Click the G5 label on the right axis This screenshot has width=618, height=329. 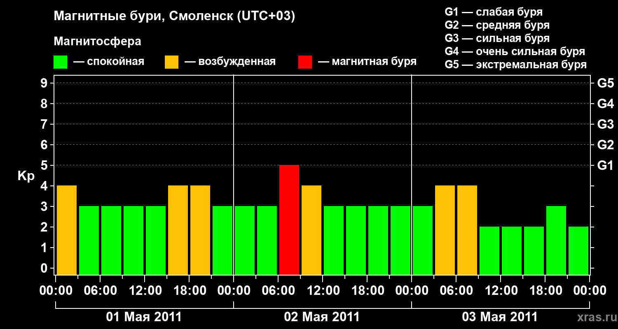605,83
